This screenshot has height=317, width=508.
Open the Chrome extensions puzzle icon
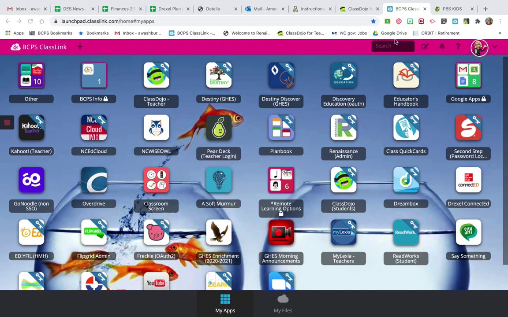[x=478, y=21]
